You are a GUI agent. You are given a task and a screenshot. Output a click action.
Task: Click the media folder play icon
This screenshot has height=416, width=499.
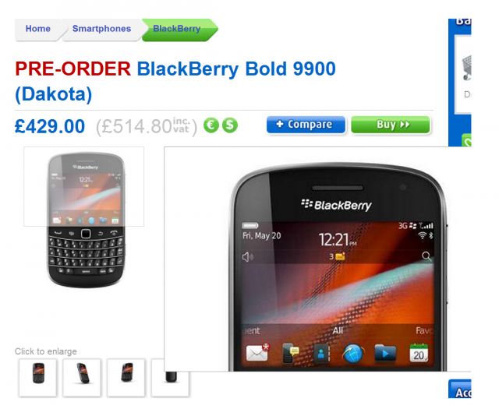point(385,353)
